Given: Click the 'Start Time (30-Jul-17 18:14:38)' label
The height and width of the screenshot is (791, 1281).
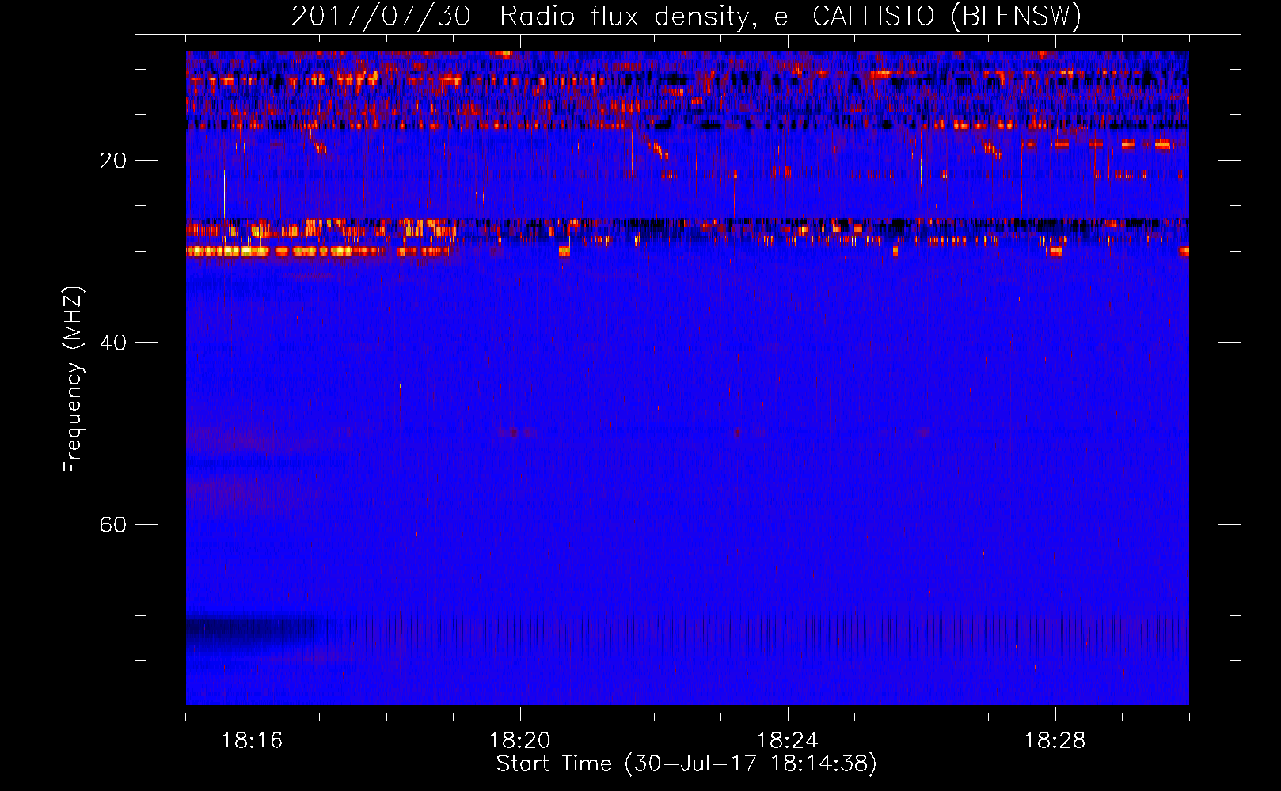Looking at the screenshot, I should (x=686, y=764).
